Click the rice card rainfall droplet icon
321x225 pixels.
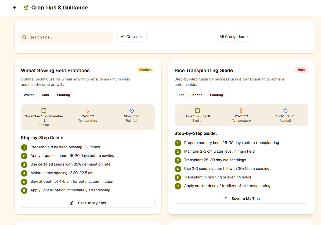[x=285, y=110]
